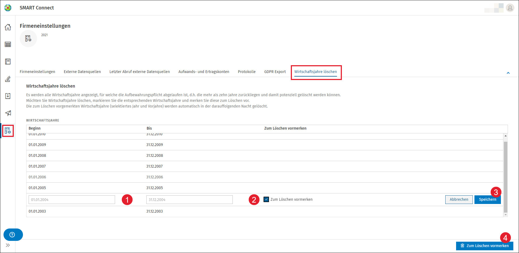Open company settings sidebar icon
Viewport: 519px width, 253px height.
click(8, 131)
